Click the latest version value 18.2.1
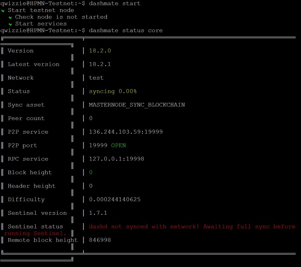 point(100,64)
